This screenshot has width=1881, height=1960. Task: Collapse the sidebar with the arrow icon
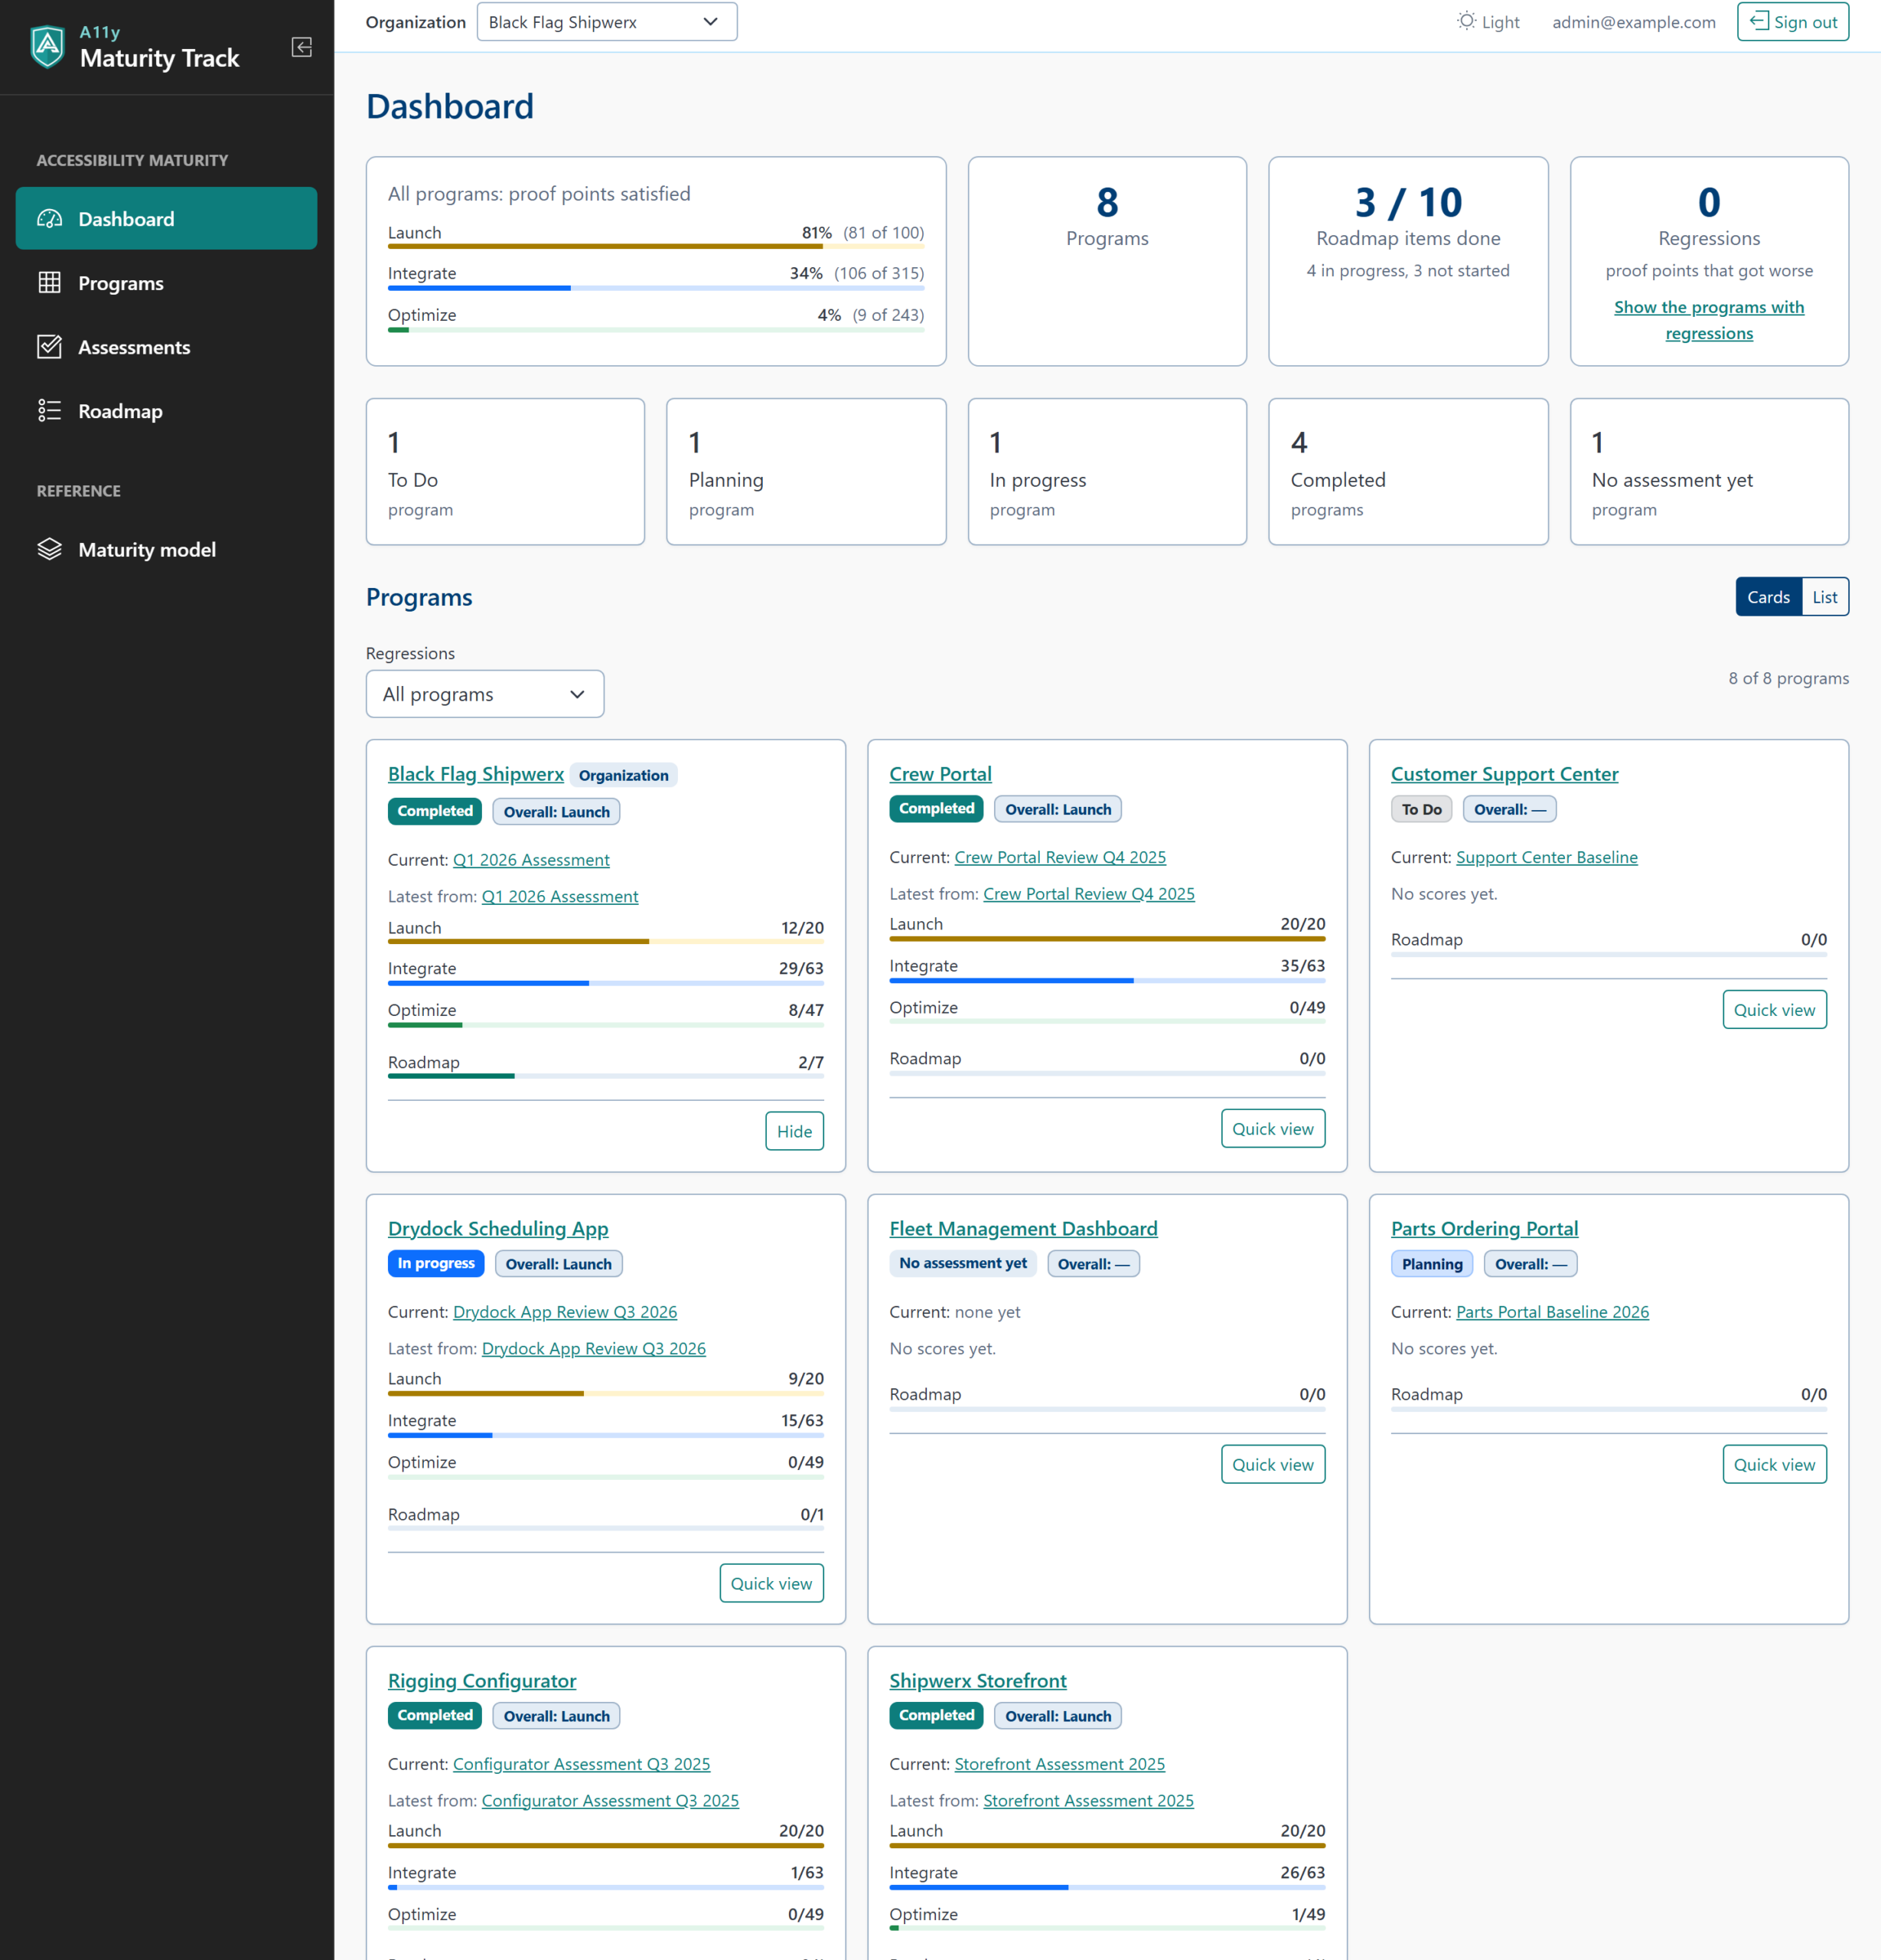tap(302, 47)
